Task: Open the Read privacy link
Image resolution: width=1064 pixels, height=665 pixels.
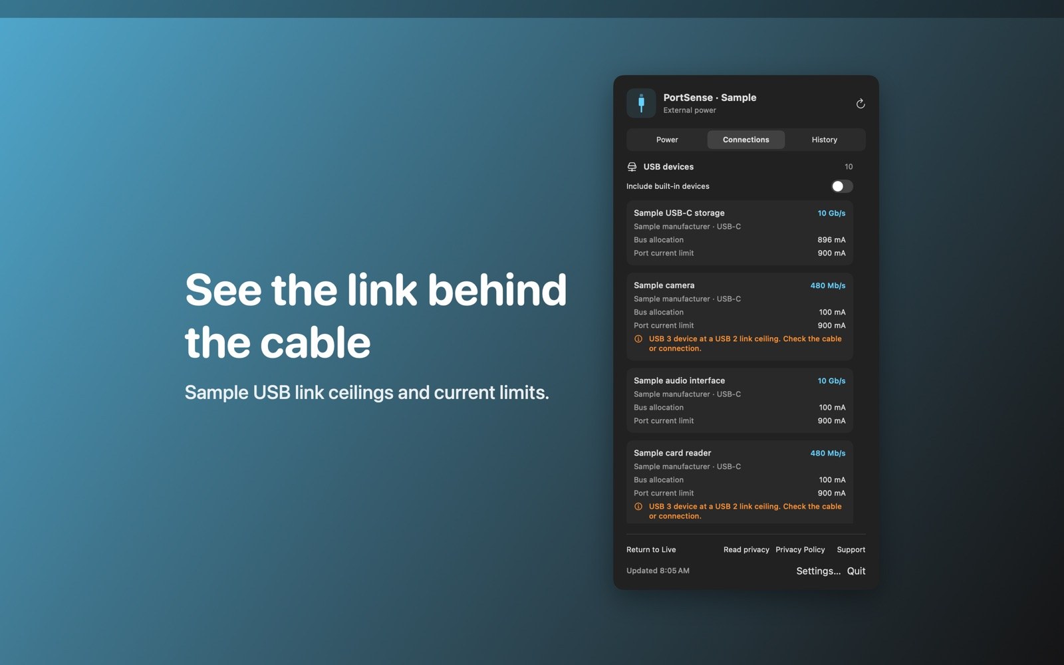Action: pos(746,550)
